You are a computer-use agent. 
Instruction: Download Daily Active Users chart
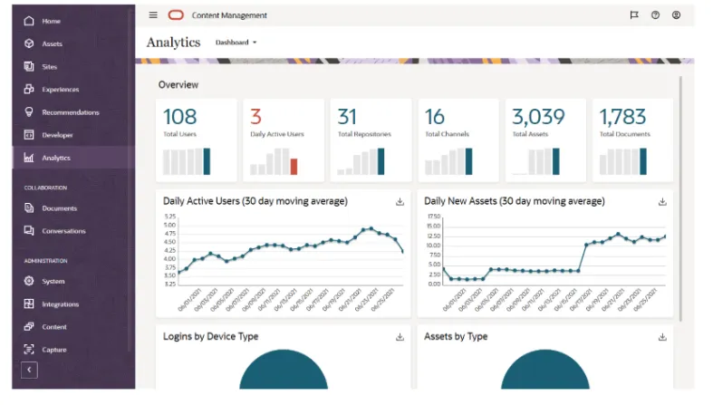pos(400,202)
